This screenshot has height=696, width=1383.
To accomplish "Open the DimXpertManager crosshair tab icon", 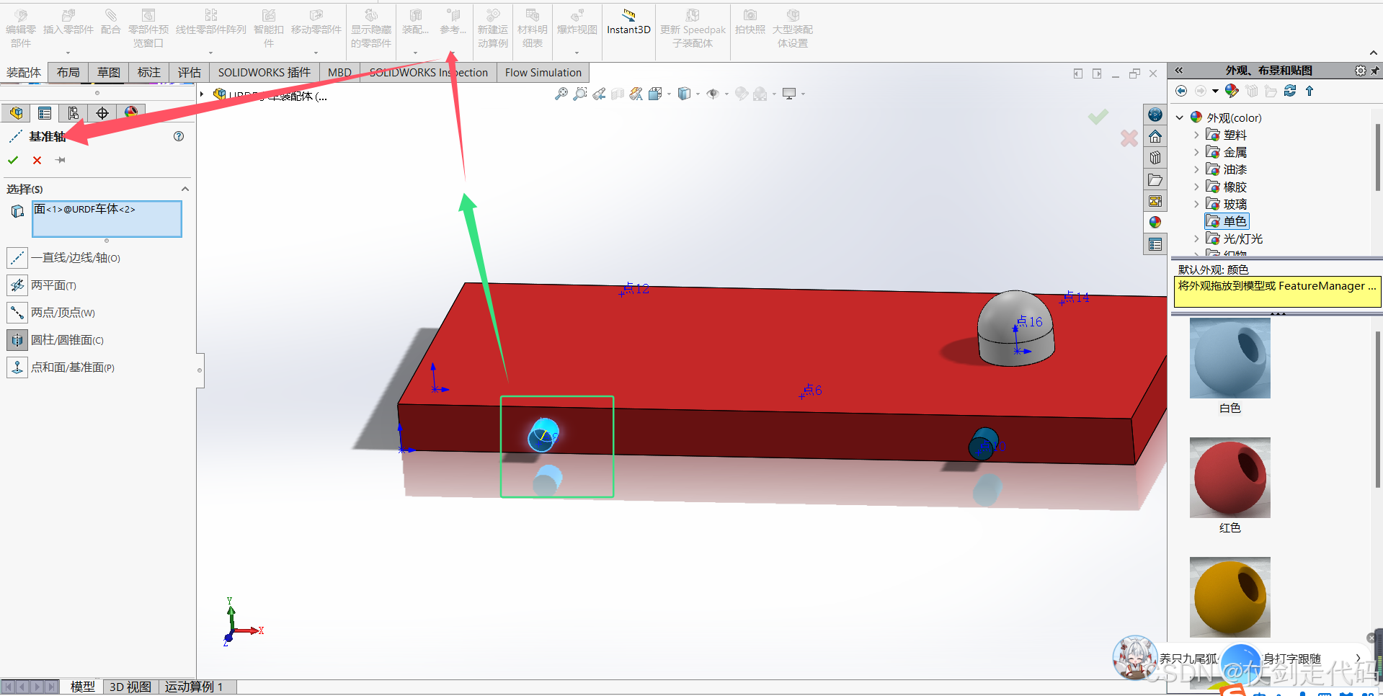I will pos(102,113).
